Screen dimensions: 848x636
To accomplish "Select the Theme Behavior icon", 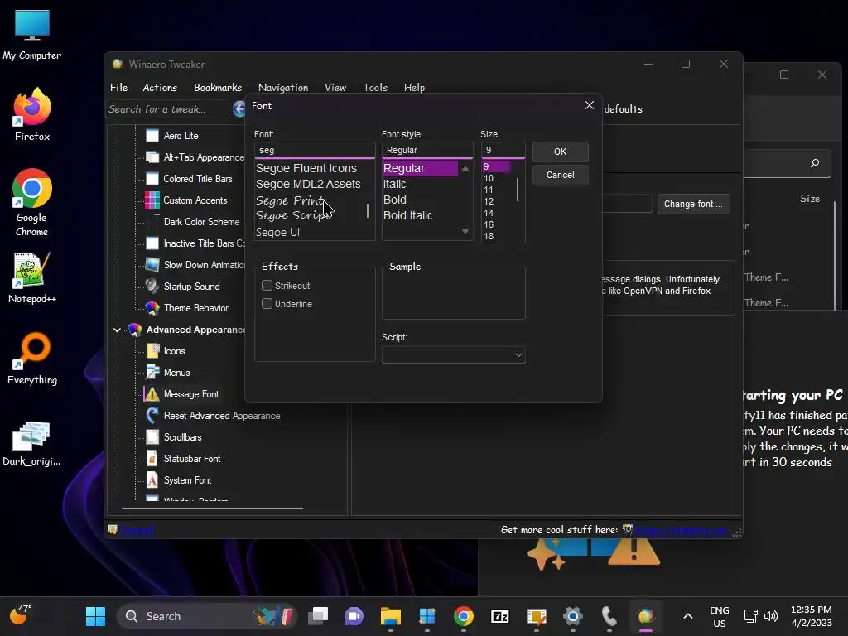I will [152, 308].
